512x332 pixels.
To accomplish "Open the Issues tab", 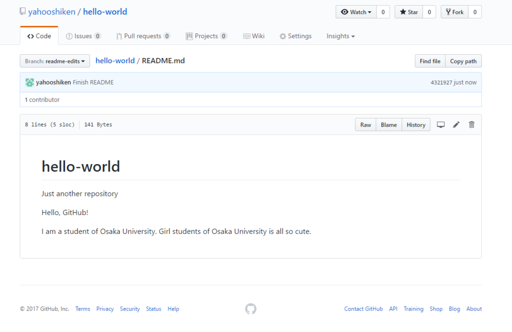I will tap(83, 36).
